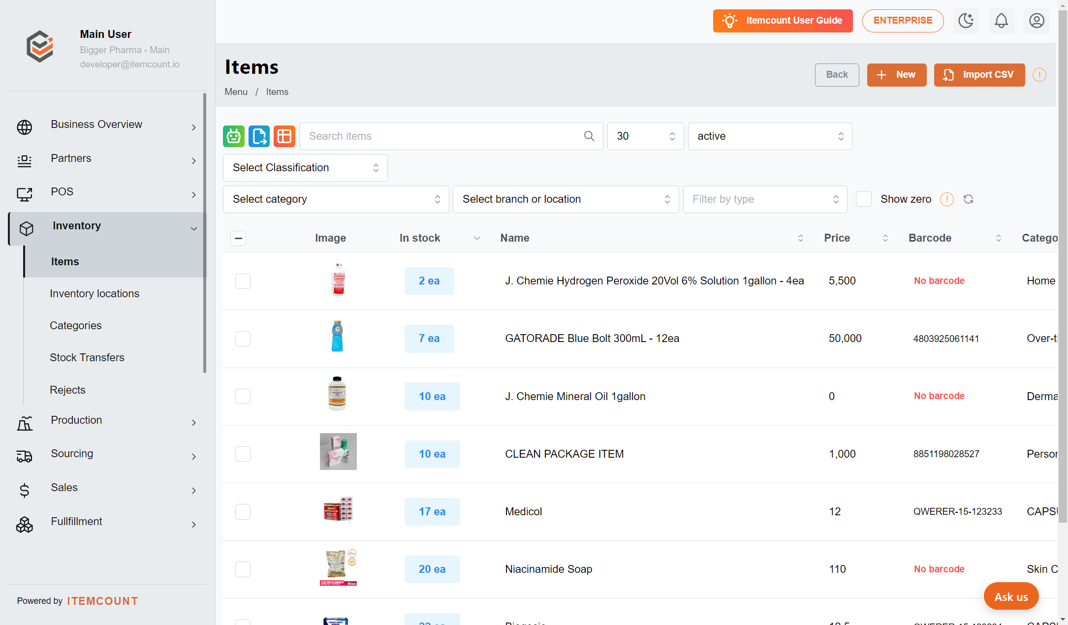Sort by the Name column arrows

(801, 238)
